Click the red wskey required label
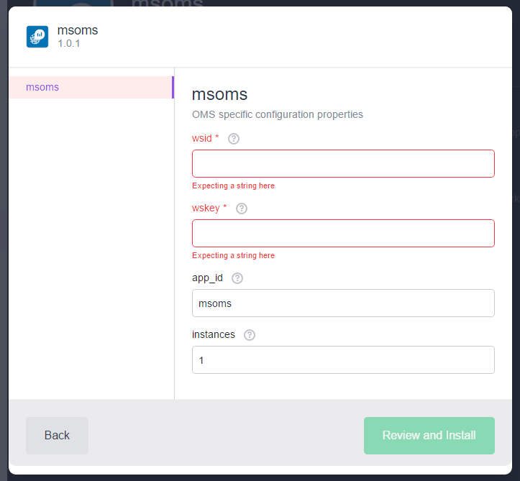The height and width of the screenshot is (481, 520). pyautogui.click(x=209, y=209)
